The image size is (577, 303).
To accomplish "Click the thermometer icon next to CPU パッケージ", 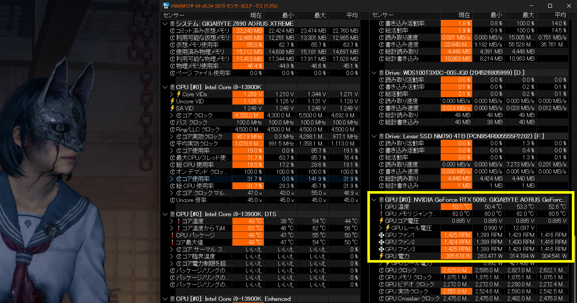I will pos(172,235).
